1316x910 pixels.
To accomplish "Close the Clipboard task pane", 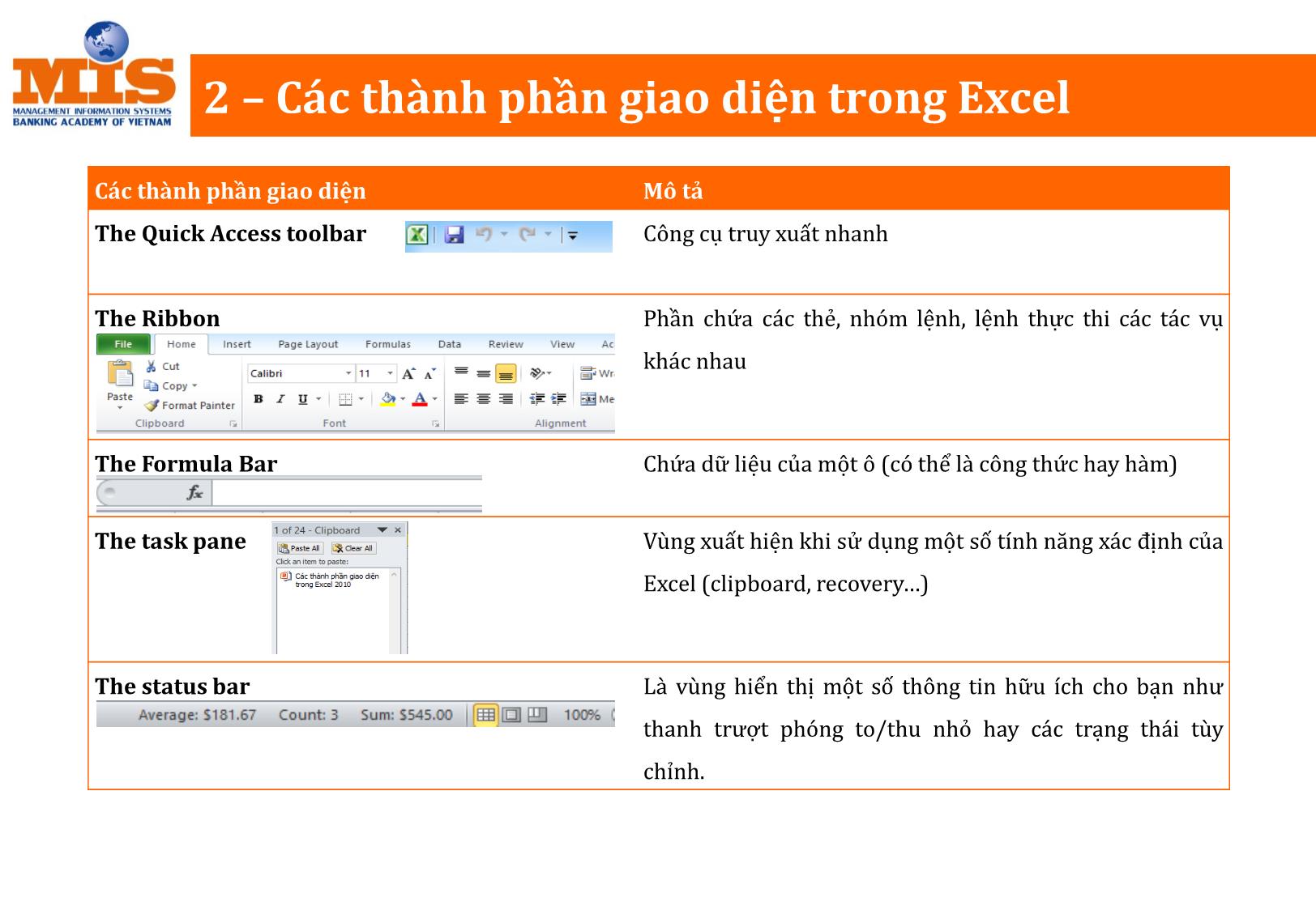I will pyautogui.click(x=398, y=530).
